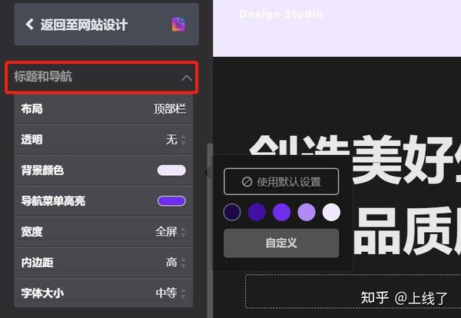Go back via 返回至网站设计

coord(107,25)
